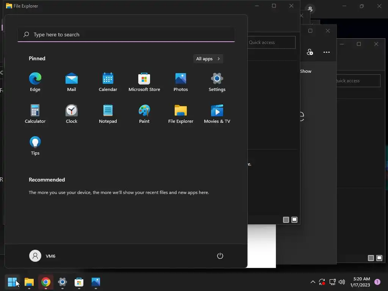Open the VM6 user account menu
Image resolution: width=388 pixels, height=291 pixels.
pos(42,256)
